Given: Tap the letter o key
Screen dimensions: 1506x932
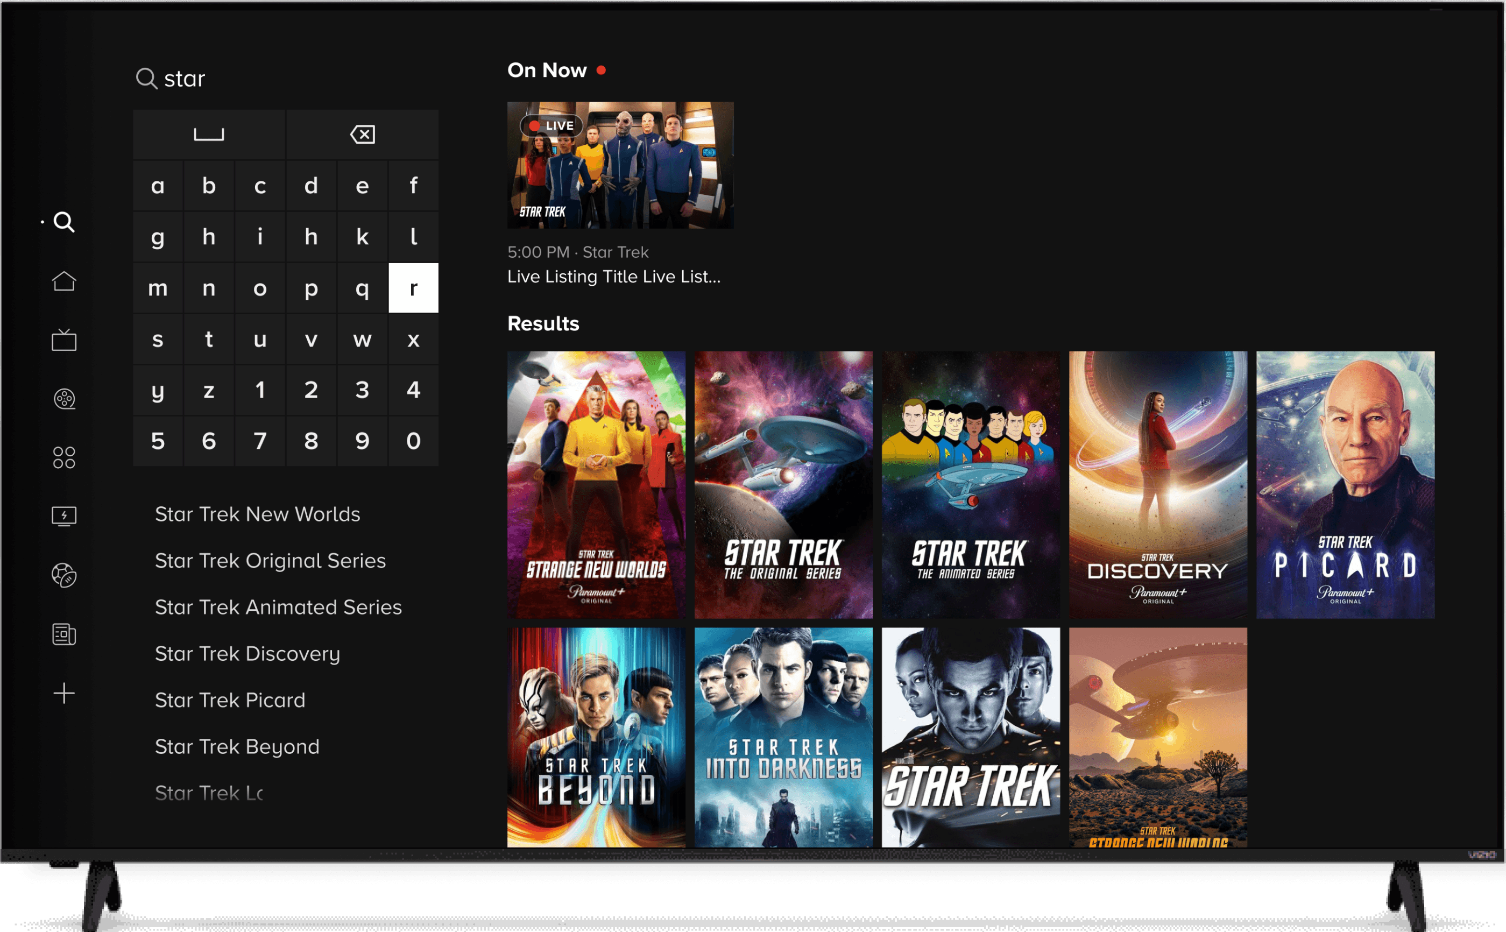Looking at the screenshot, I should tap(260, 288).
